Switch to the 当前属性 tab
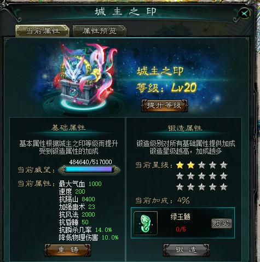Image resolution: width=260 pixels, height=262 pixels. 43,31
